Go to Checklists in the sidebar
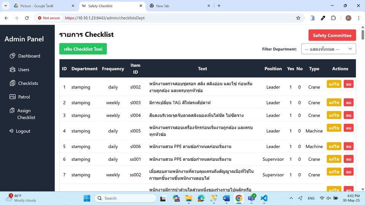Screen dimensions: 365x205 click(24, 83)
